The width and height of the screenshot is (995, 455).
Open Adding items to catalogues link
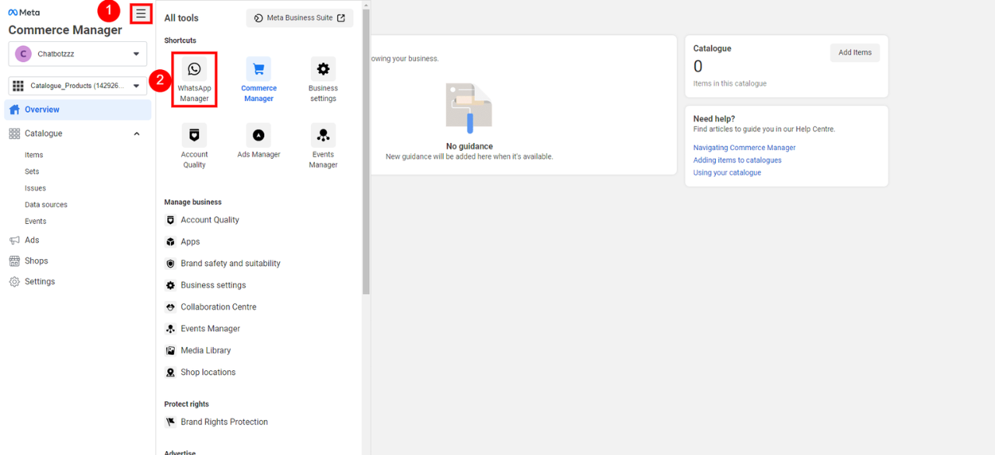click(737, 160)
